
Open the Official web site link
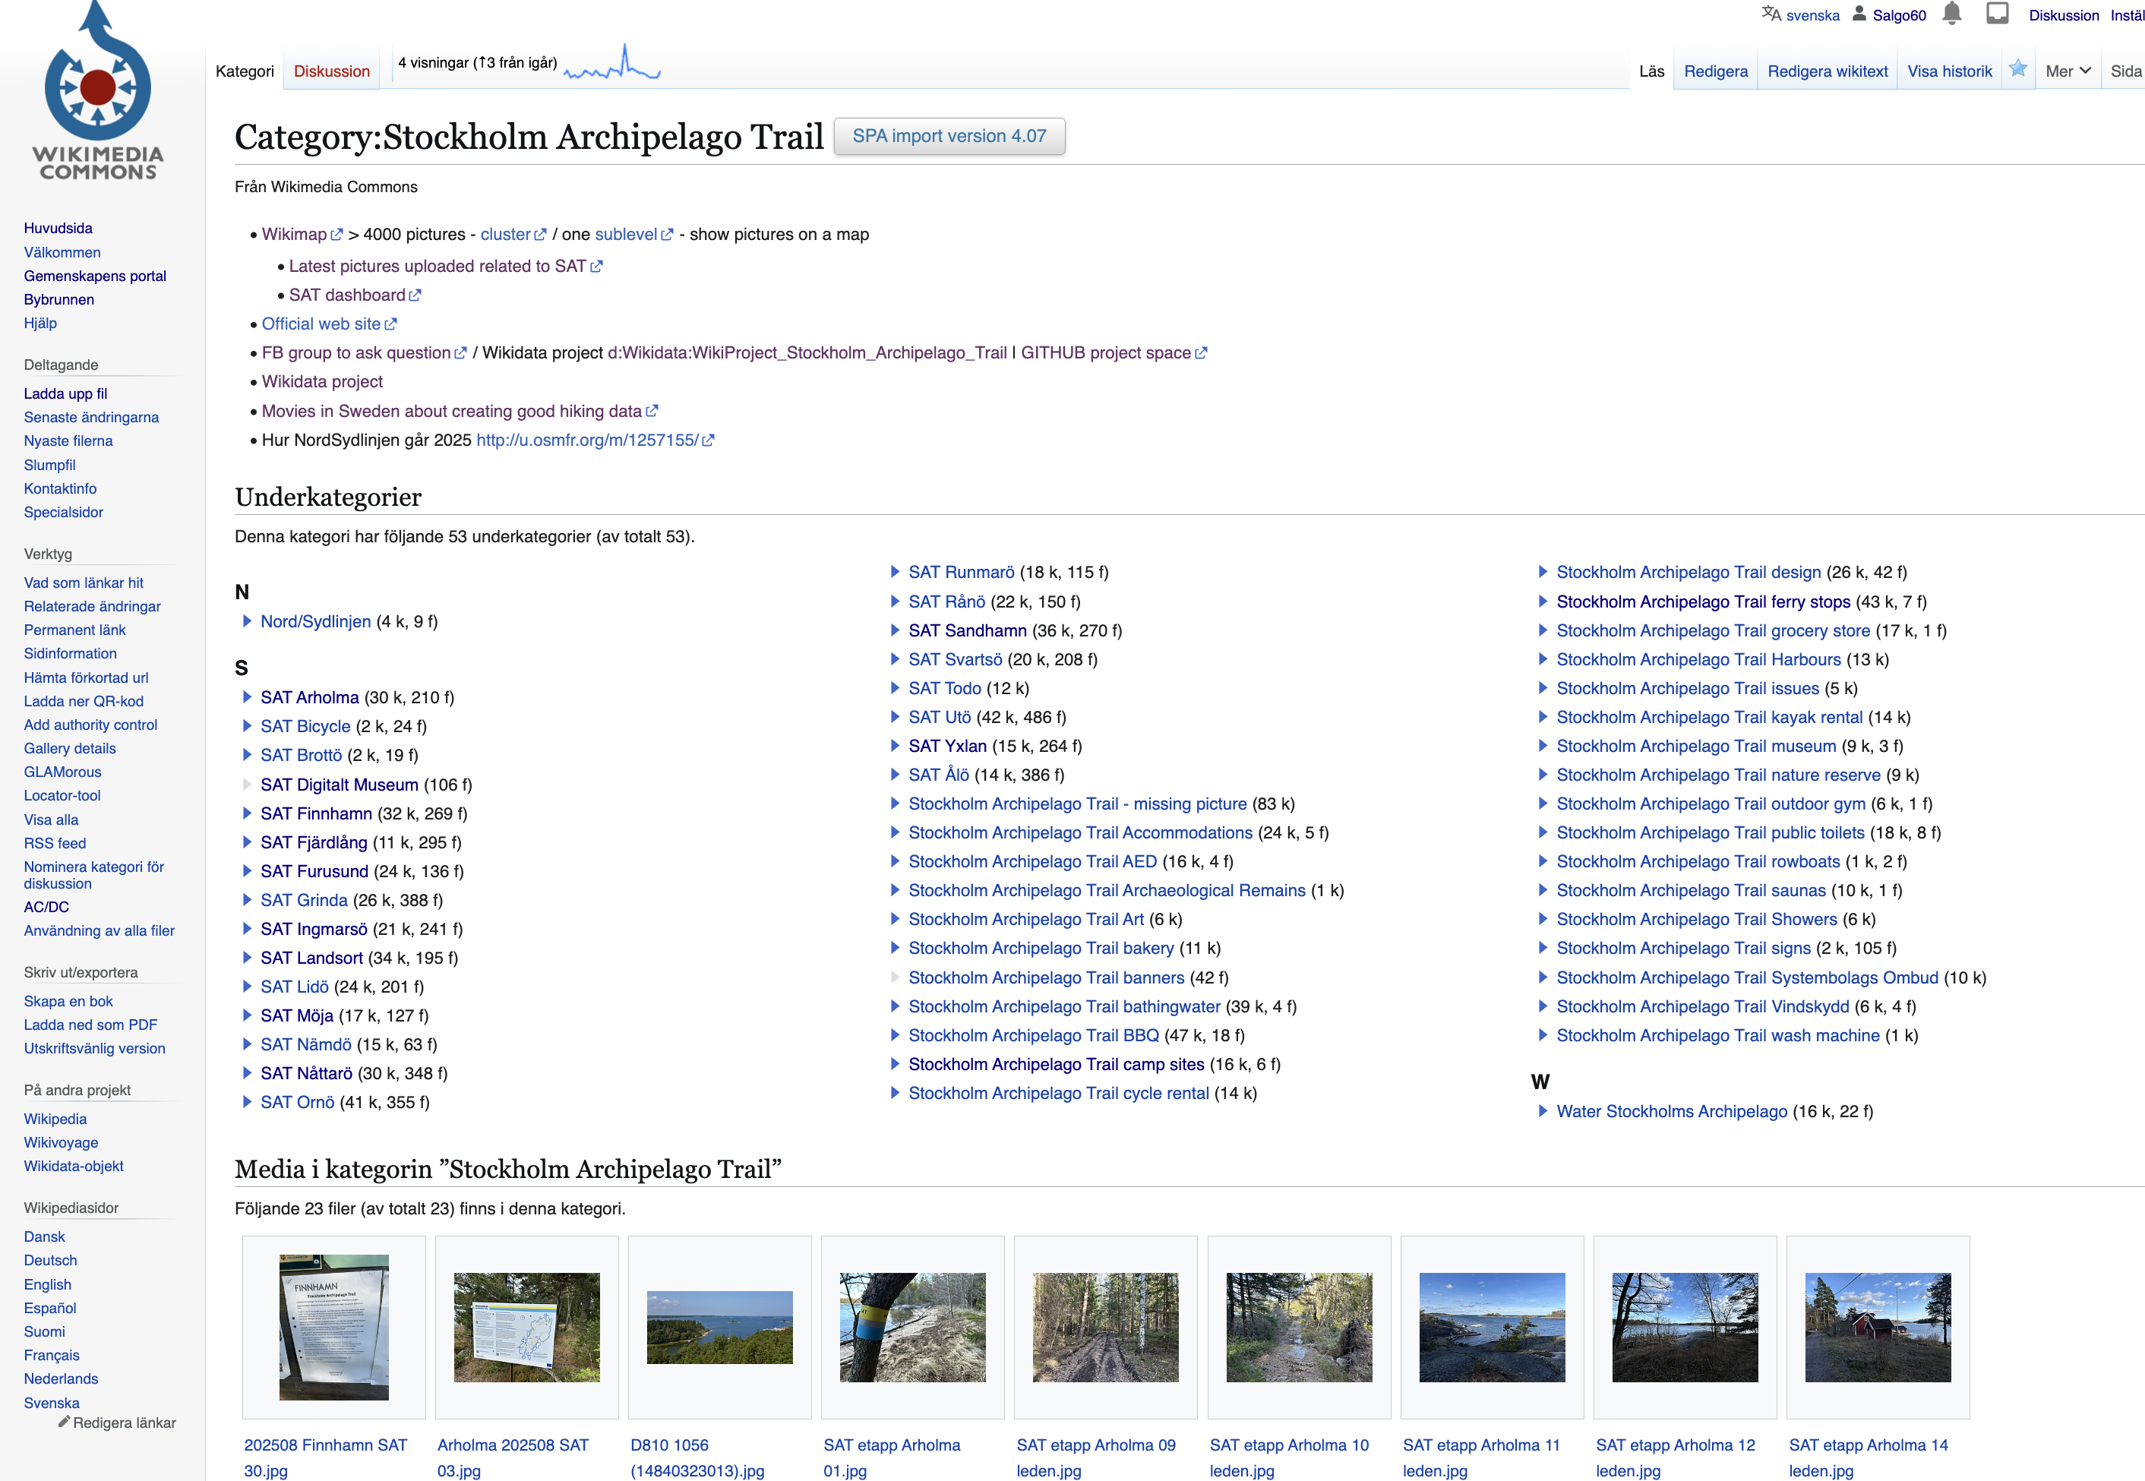click(321, 324)
